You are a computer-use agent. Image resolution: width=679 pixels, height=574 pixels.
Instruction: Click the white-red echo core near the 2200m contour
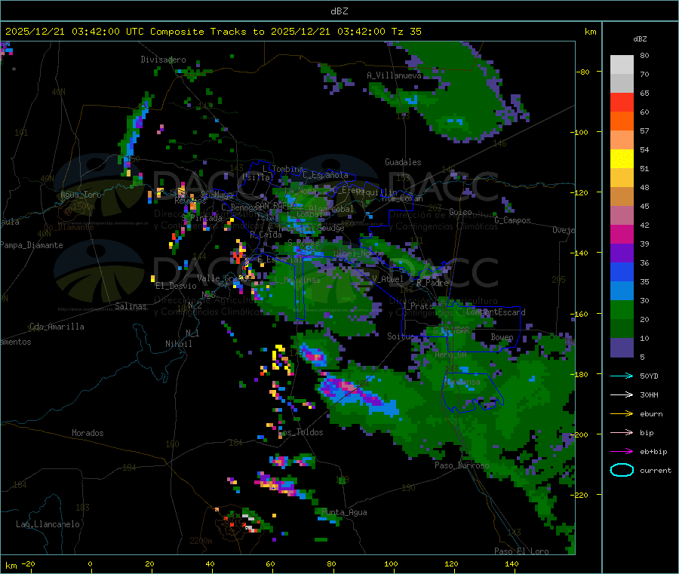[x=250, y=522]
